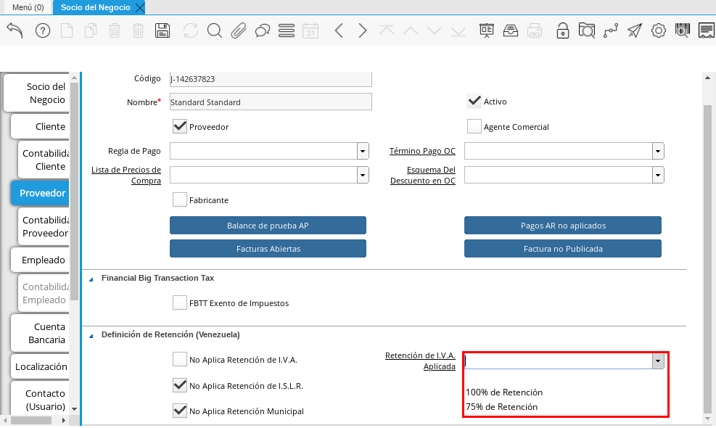This screenshot has width=716, height=428.
Task: Save the record with floppy icon
Action: pyautogui.click(x=162, y=30)
